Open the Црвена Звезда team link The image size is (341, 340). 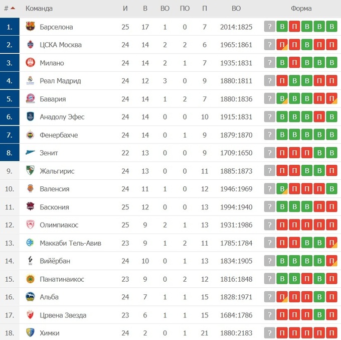63,315
